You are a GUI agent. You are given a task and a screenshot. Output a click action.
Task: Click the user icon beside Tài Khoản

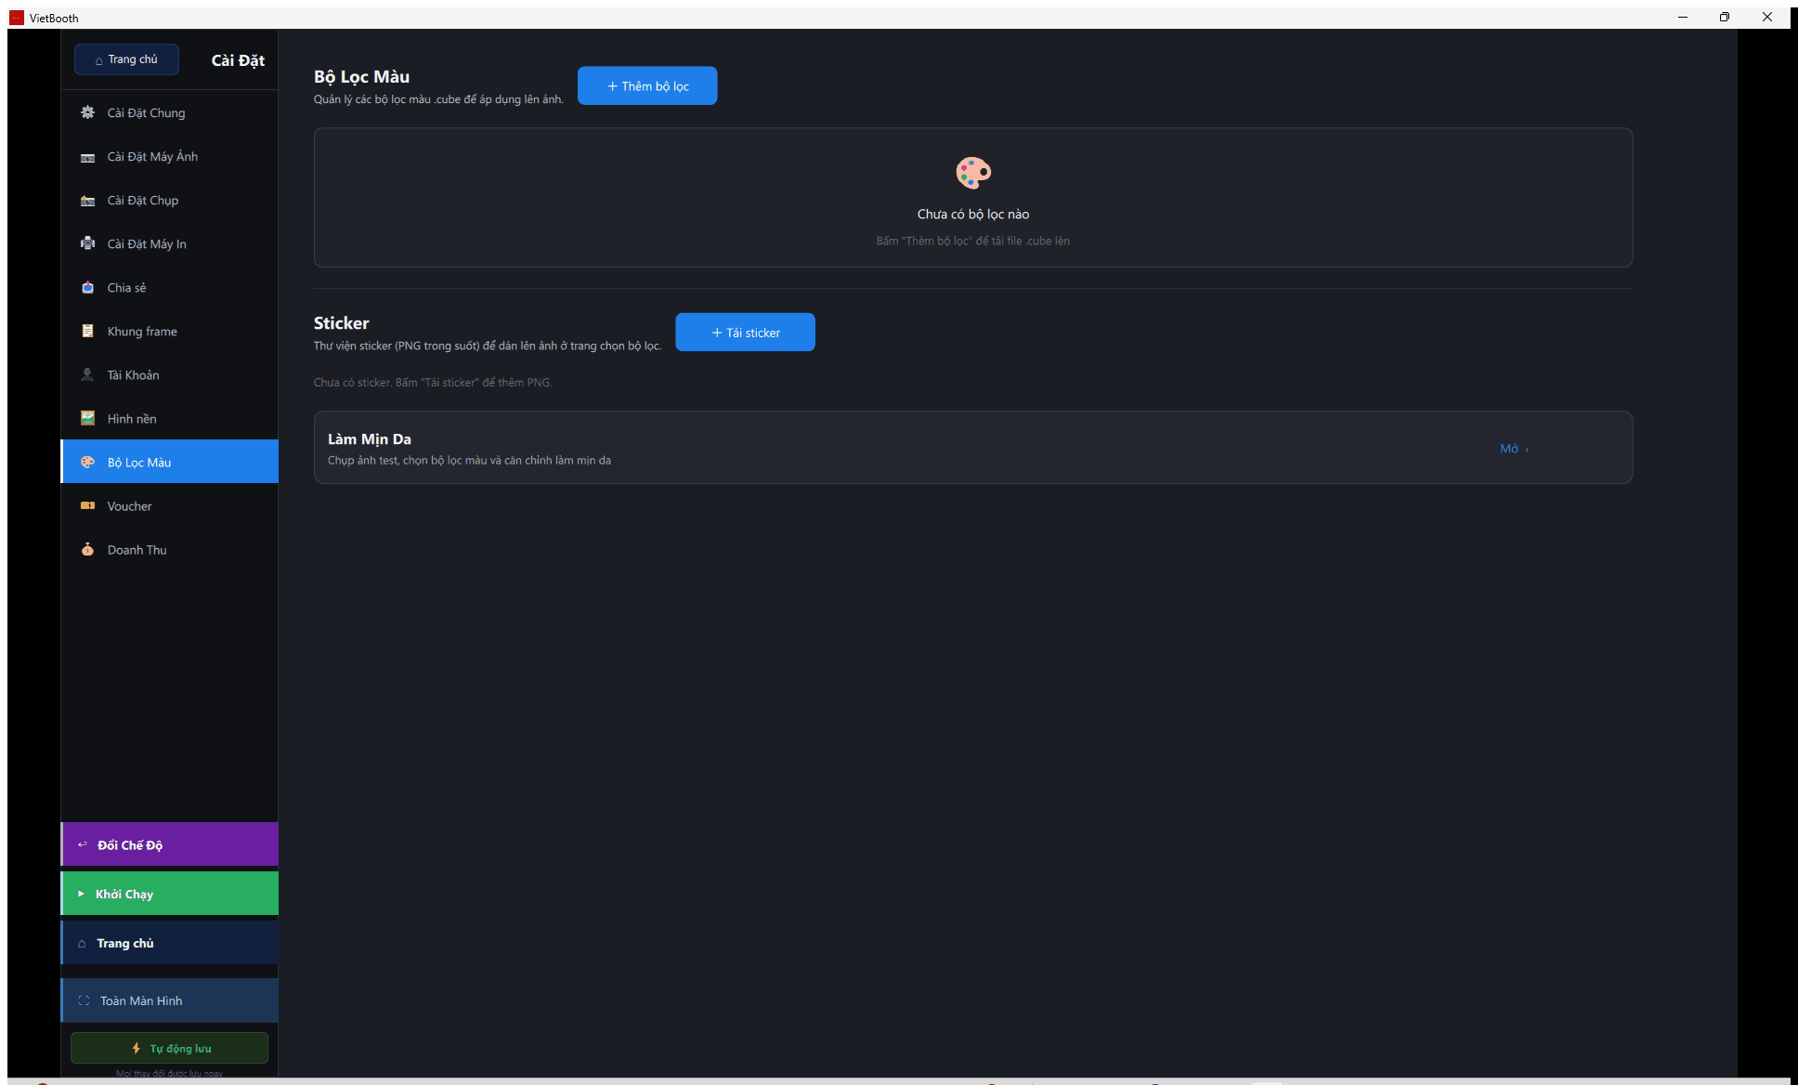pos(87,374)
